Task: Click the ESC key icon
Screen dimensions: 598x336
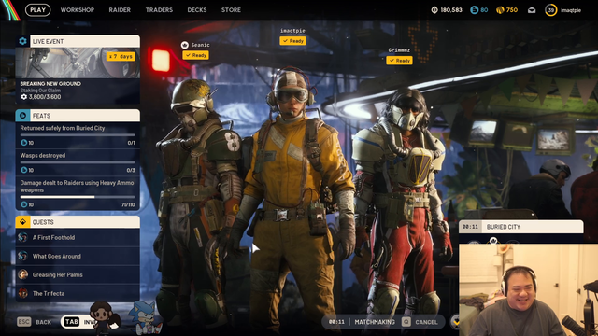Action: click(x=23, y=322)
